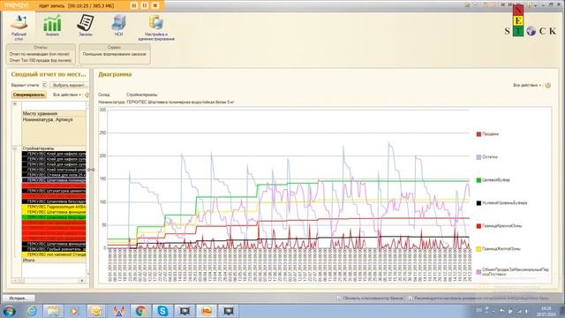Stop the screen recording
The image size is (565, 318).
pyautogui.click(x=155, y=5)
